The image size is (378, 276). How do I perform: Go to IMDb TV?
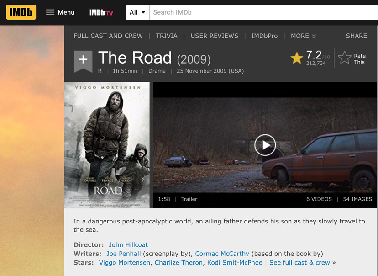pyautogui.click(x=101, y=12)
